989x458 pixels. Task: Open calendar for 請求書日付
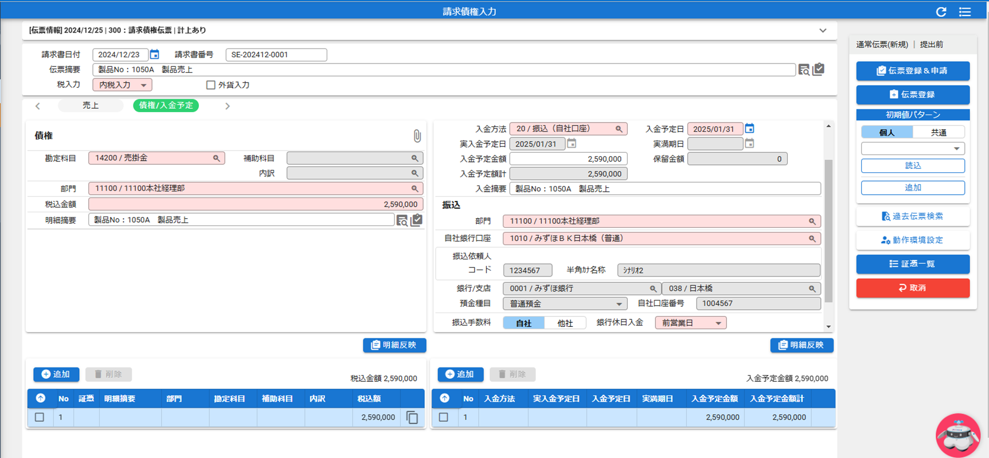coord(155,54)
